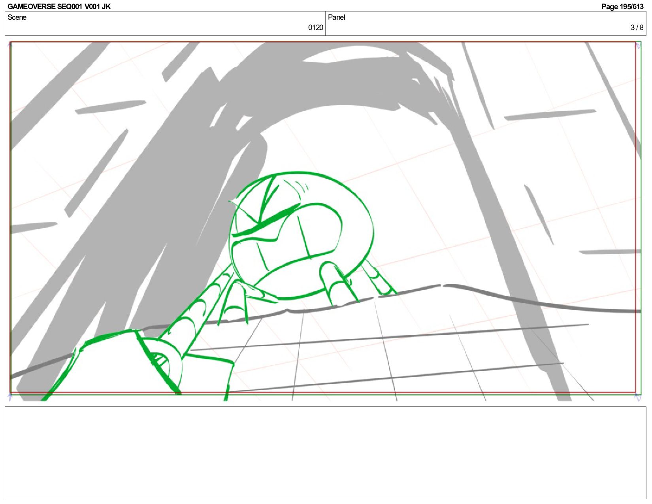The image size is (652, 504).
Task: Click the scene number '0120'
Action: tap(315, 27)
